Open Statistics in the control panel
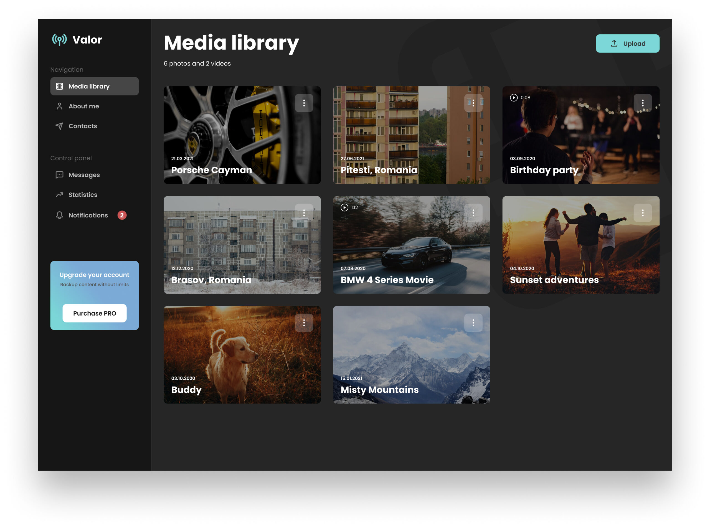 83,195
